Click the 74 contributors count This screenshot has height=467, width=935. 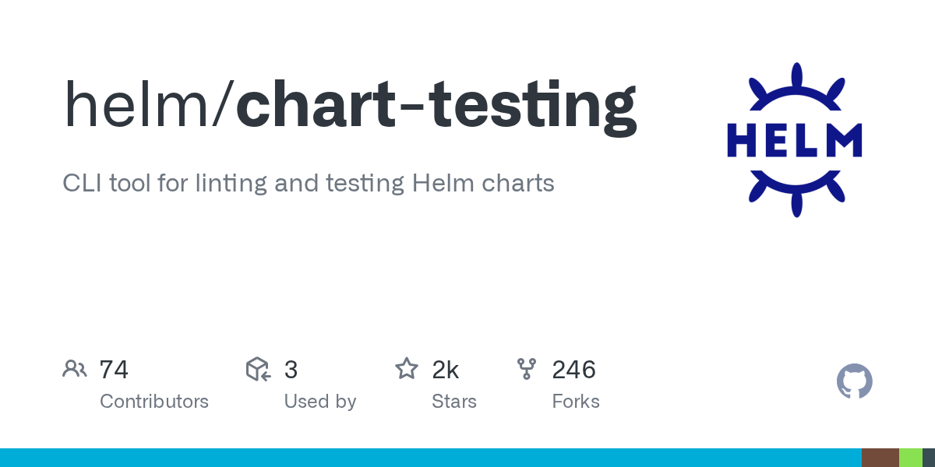click(114, 370)
